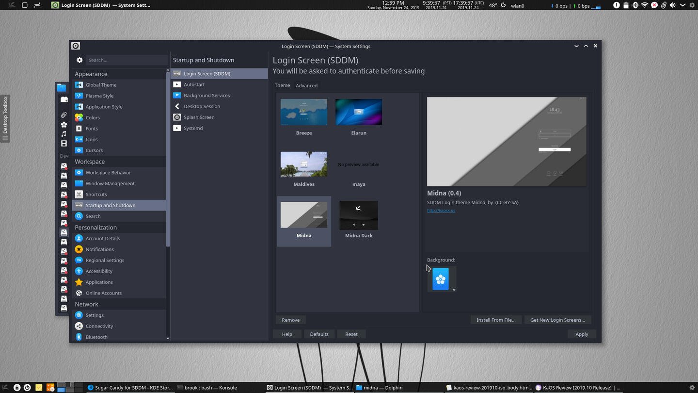Open the background image picker dropdown
The width and height of the screenshot is (698, 393).
click(442, 279)
